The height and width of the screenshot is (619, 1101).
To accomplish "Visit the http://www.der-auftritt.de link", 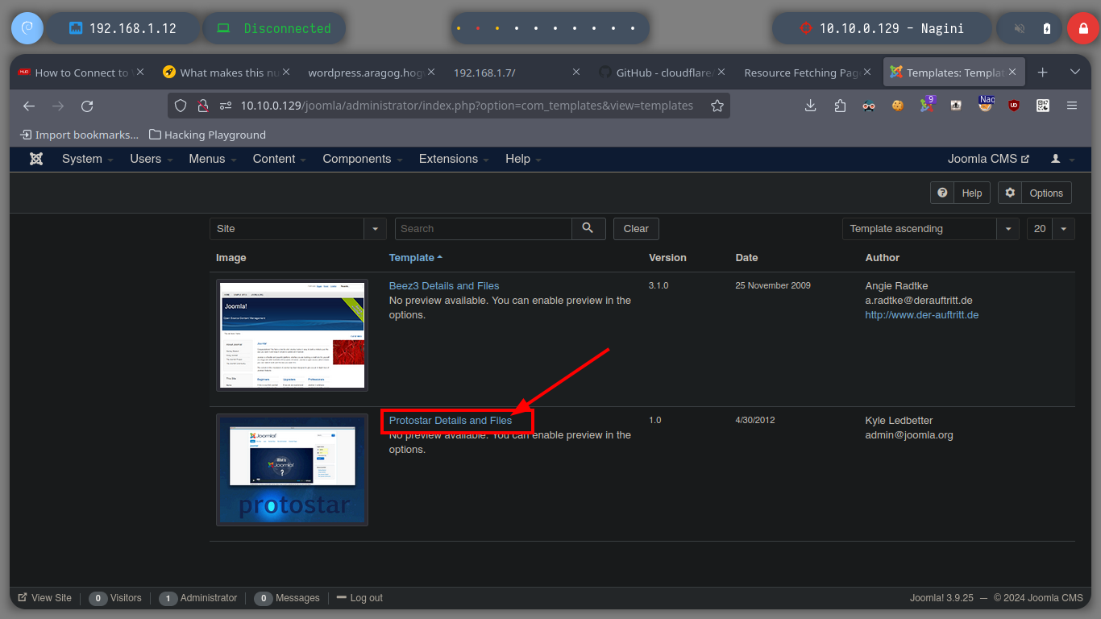I will point(922,315).
